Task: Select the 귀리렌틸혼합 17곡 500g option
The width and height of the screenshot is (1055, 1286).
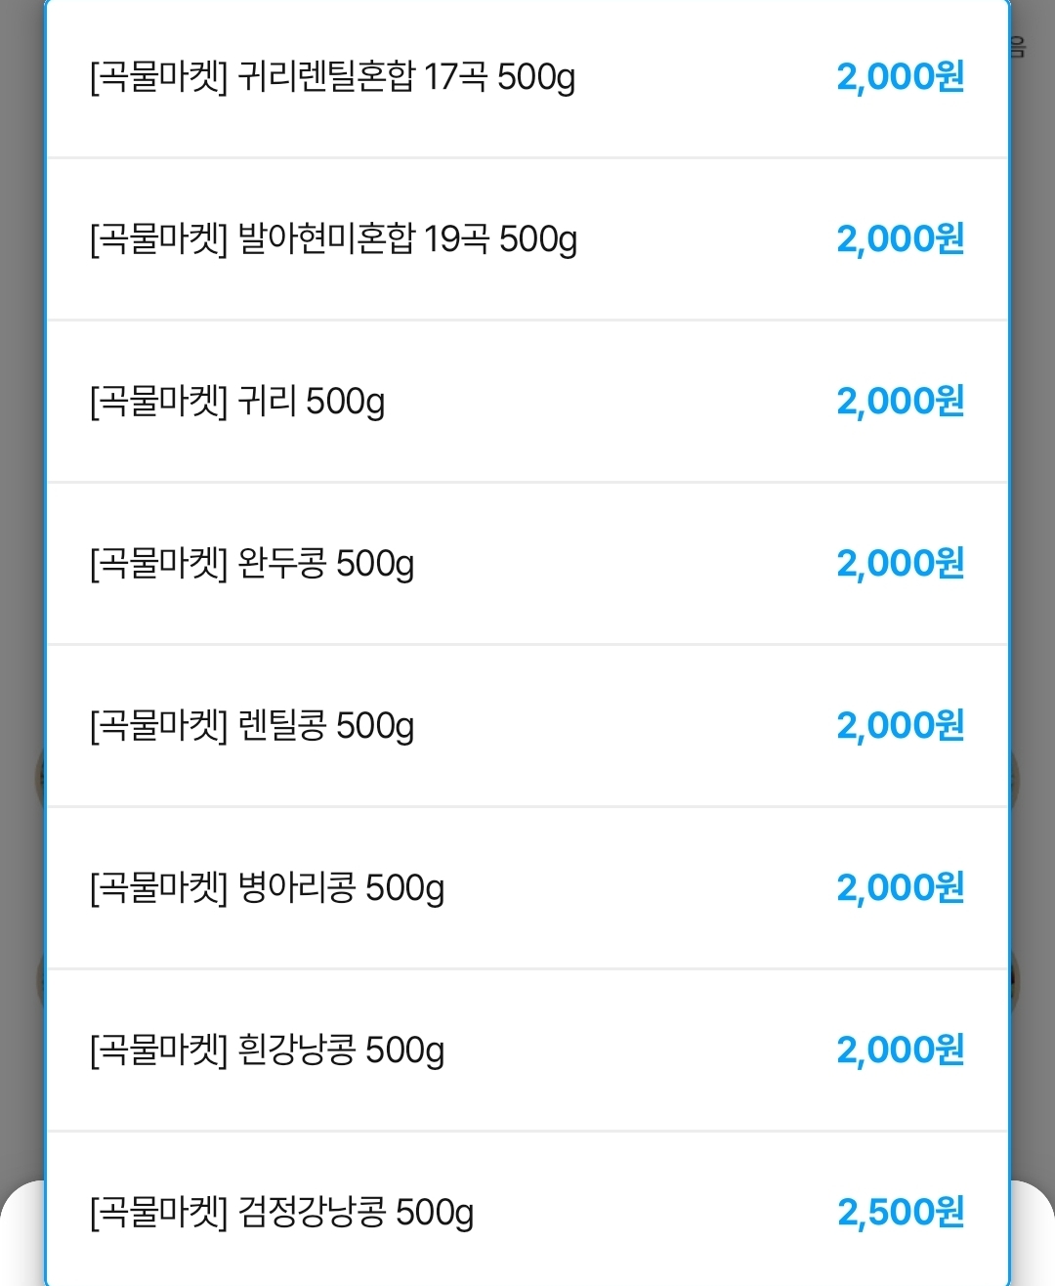Action: 332,76
